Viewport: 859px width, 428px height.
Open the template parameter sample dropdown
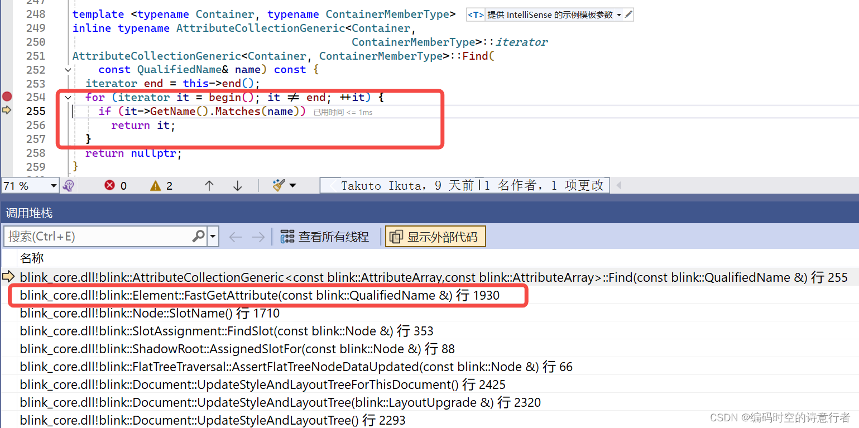(x=618, y=15)
